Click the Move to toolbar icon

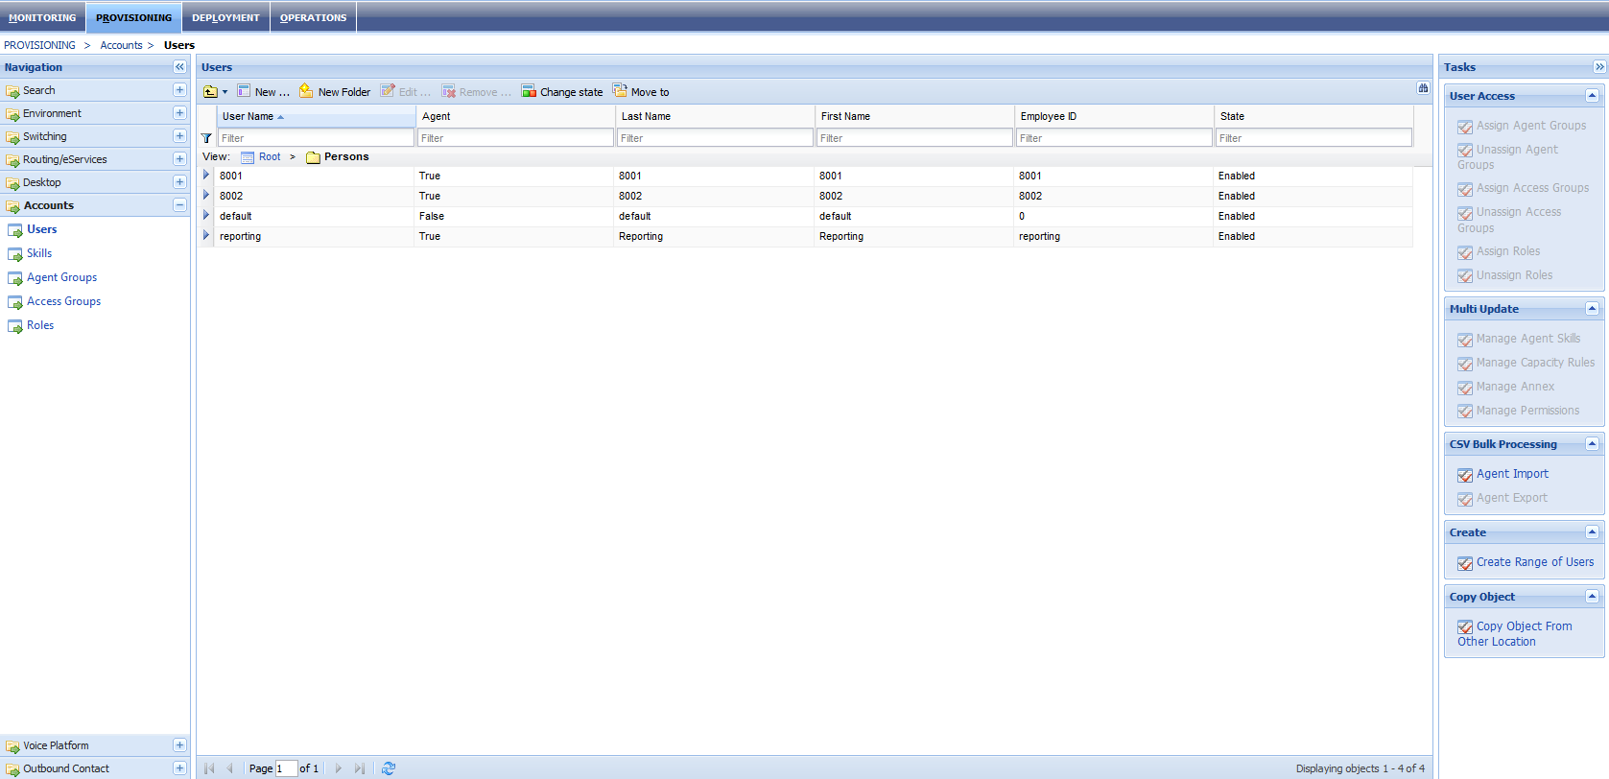point(620,91)
